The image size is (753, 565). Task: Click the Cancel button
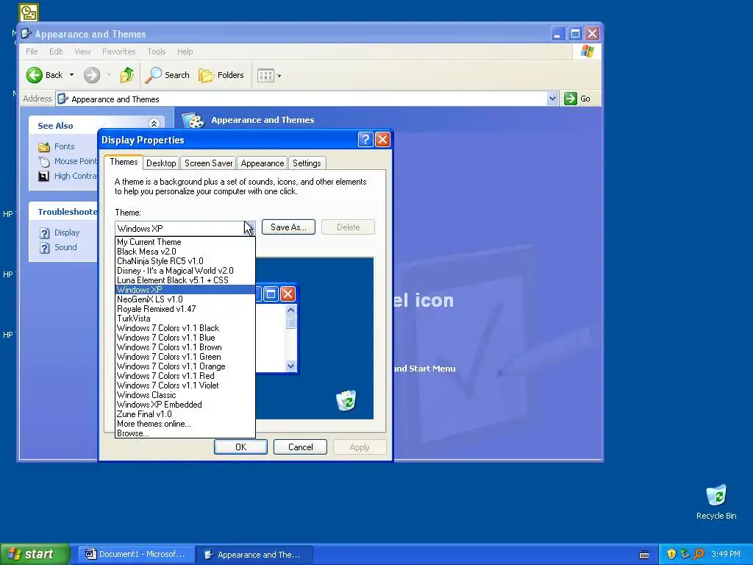300,447
